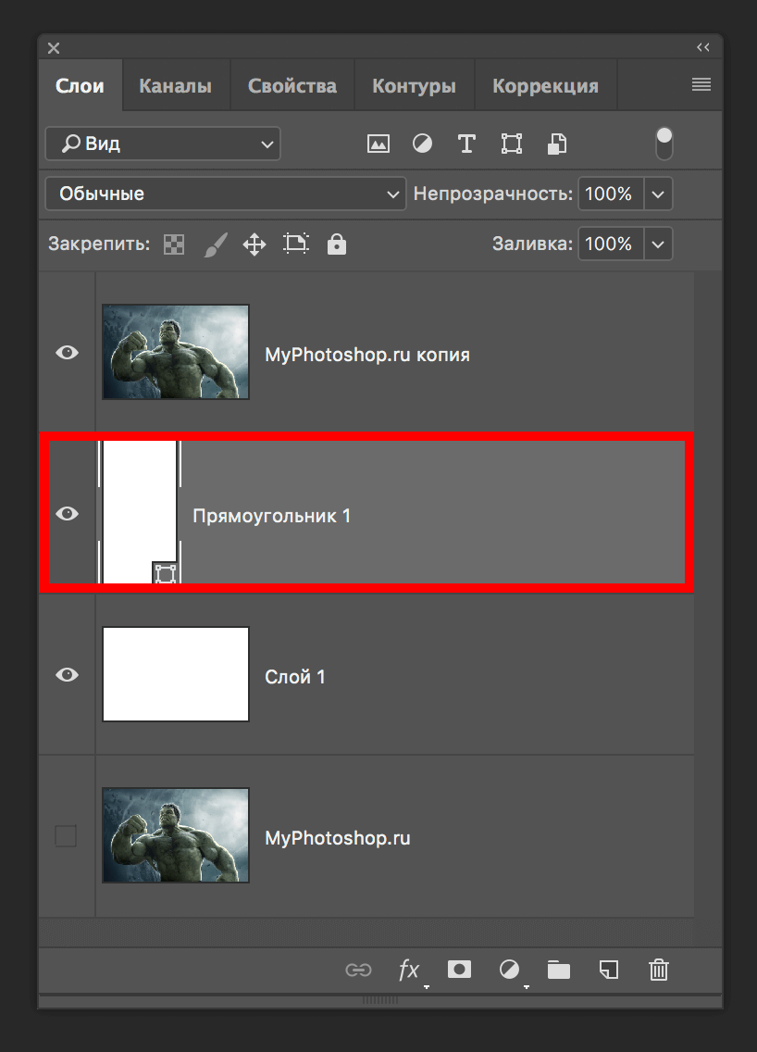Viewport: 757px width, 1052px height.
Task: Switch to the Каналы tab
Action: tap(175, 86)
